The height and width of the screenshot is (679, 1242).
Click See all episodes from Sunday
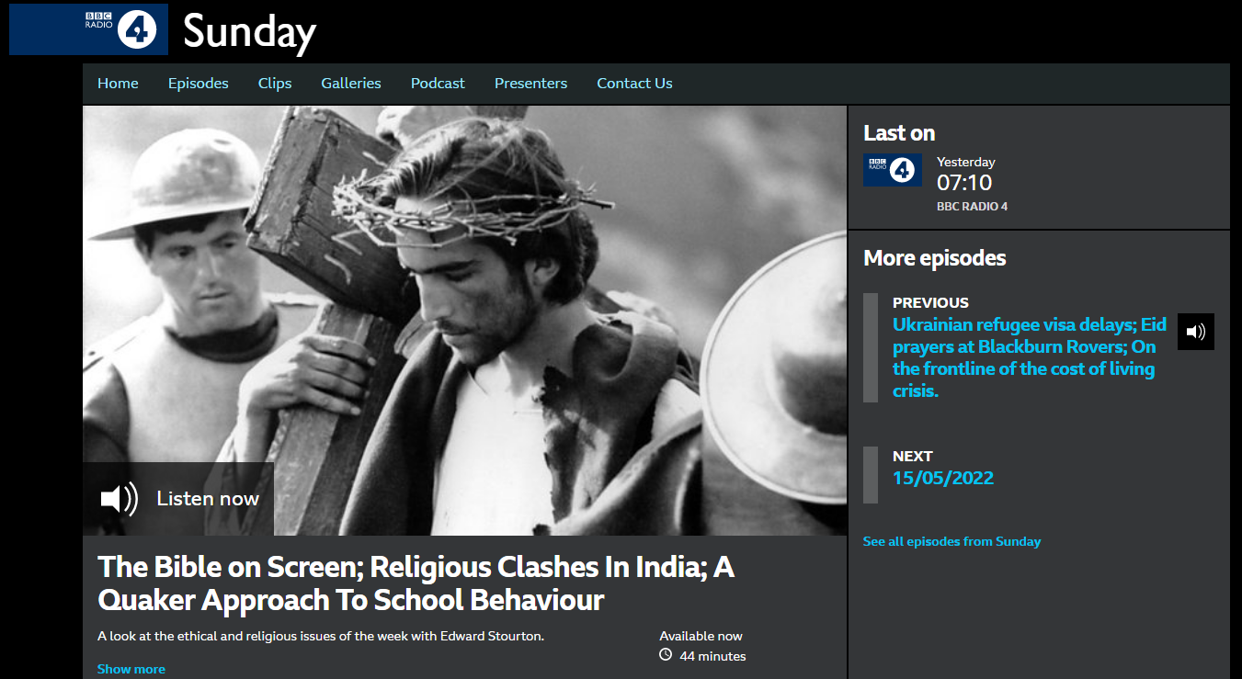click(x=951, y=541)
